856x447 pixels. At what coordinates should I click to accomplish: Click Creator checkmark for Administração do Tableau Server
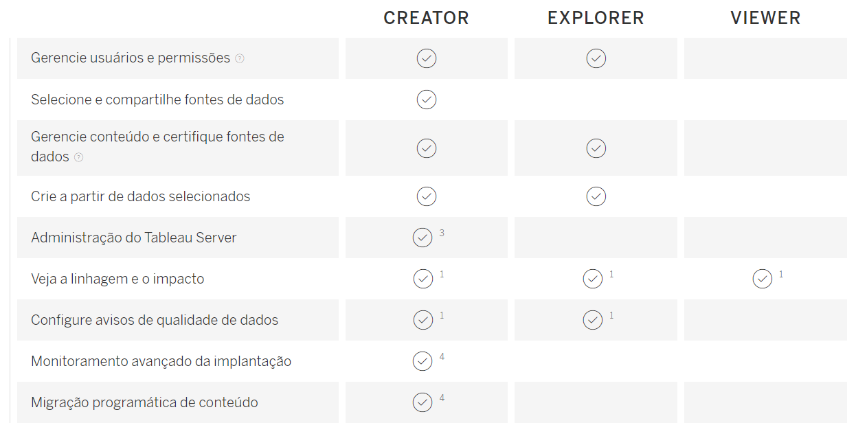pyautogui.click(x=423, y=238)
